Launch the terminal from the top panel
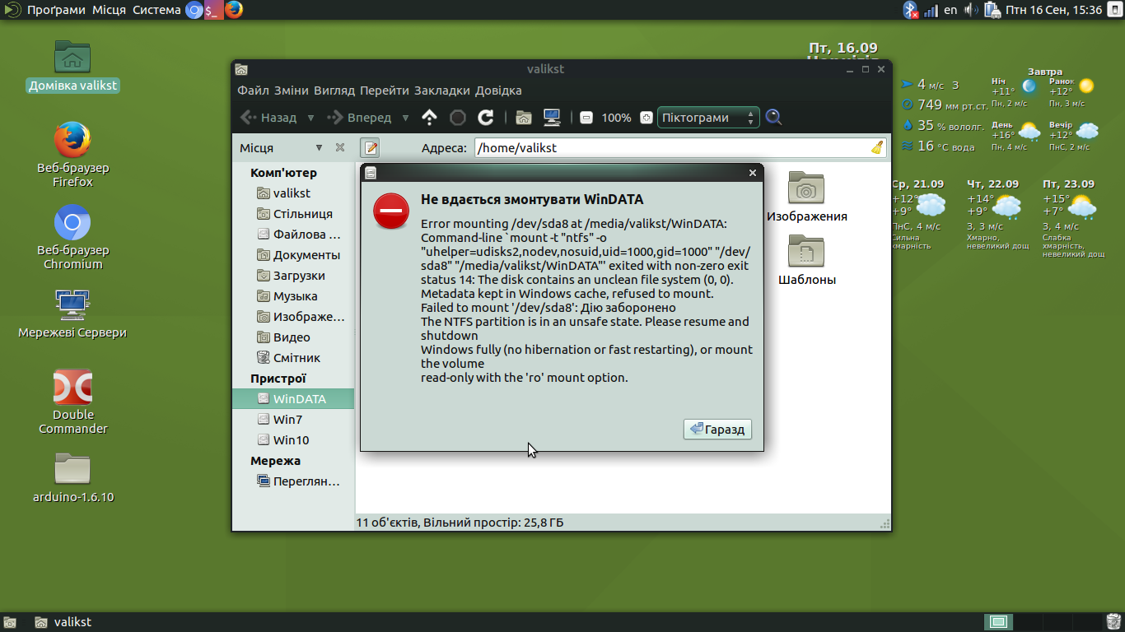Viewport: 1125px width, 632px height. pyautogui.click(x=213, y=10)
